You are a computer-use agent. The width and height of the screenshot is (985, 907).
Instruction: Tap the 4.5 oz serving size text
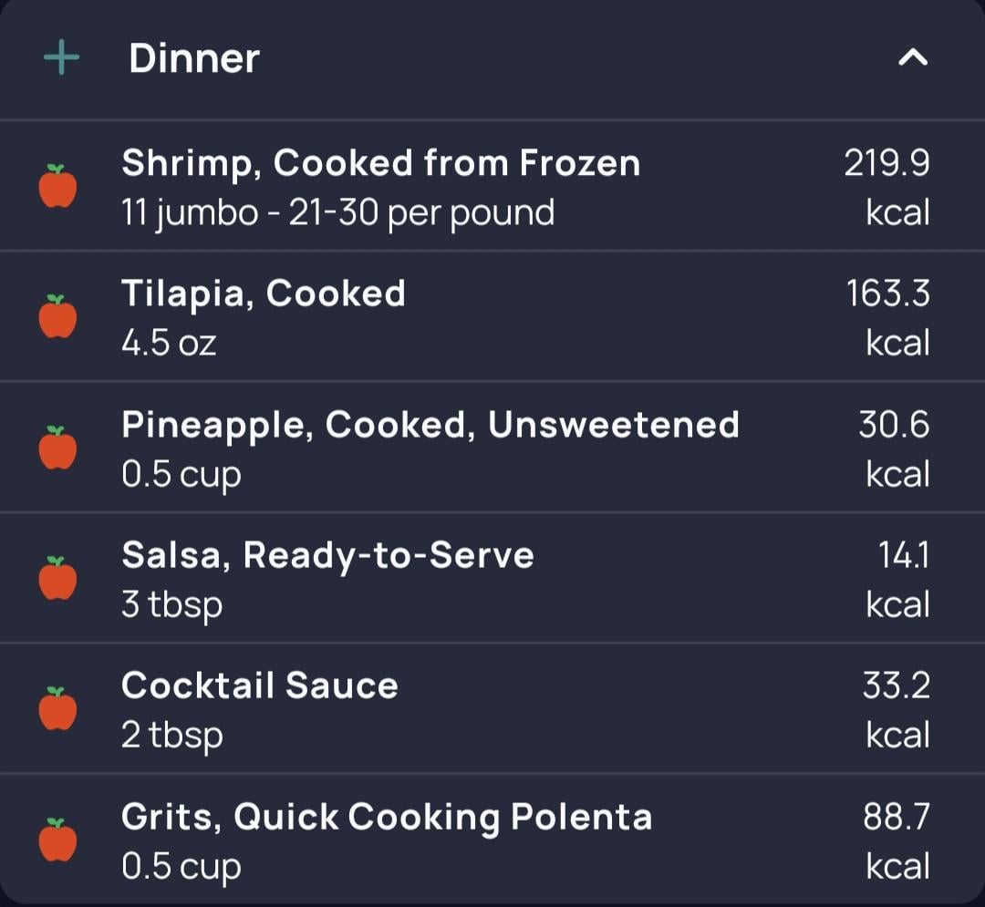[x=169, y=344]
